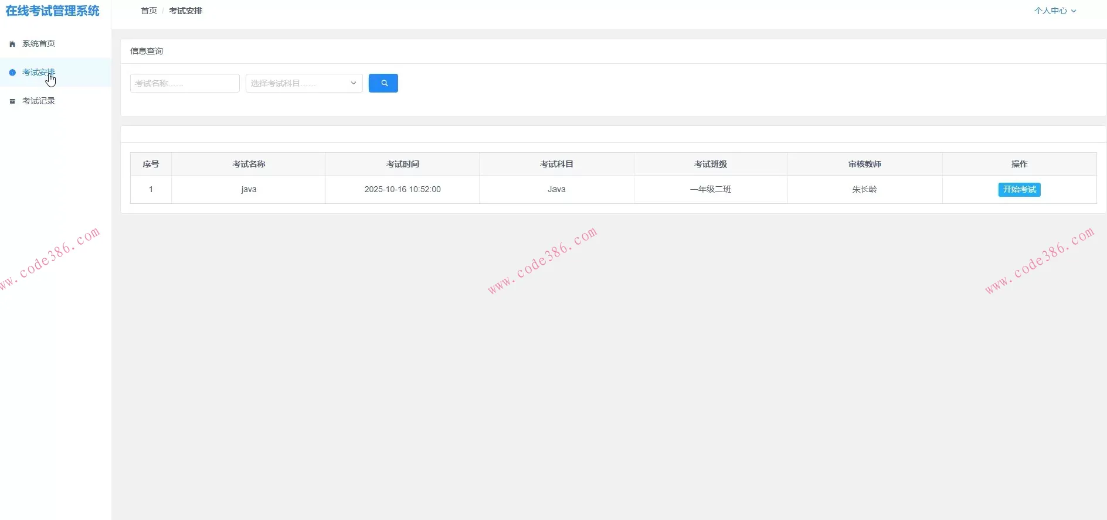Viewport: 1107px width, 520px height.
Task: Click the 审核教师 column header
Action: pos(865,164)
